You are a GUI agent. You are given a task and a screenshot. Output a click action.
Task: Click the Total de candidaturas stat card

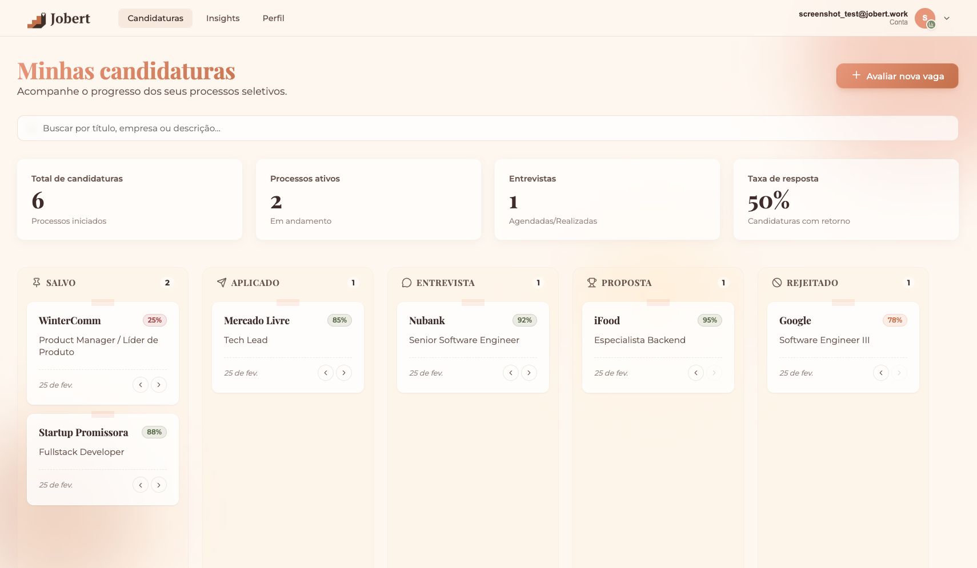click(x=130, y=200)
